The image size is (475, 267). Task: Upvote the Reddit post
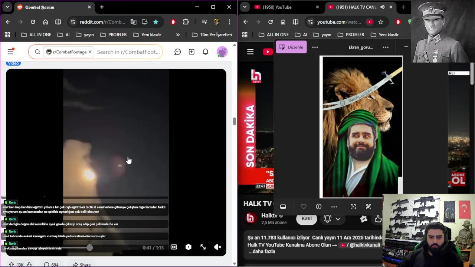(x=12, y=264)
